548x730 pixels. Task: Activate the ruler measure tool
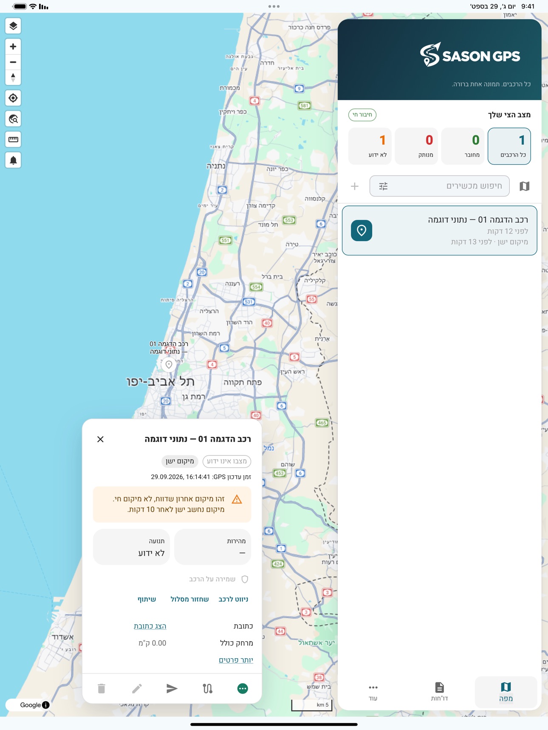(13, 139)
